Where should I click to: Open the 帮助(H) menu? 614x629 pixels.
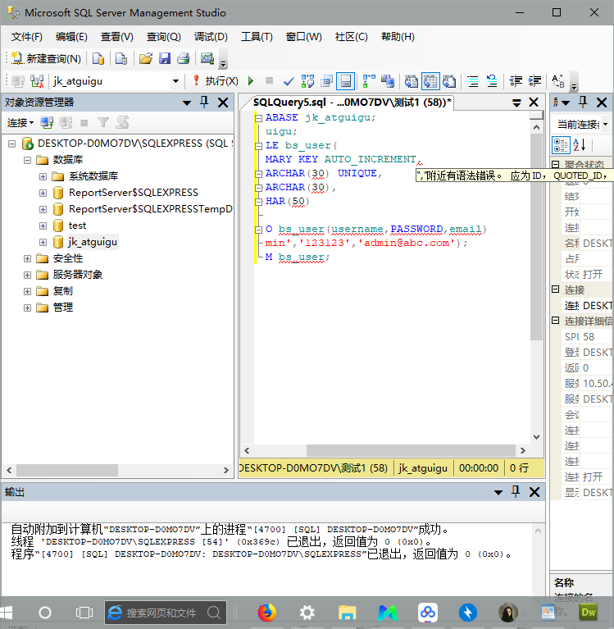tap(398, 37)
